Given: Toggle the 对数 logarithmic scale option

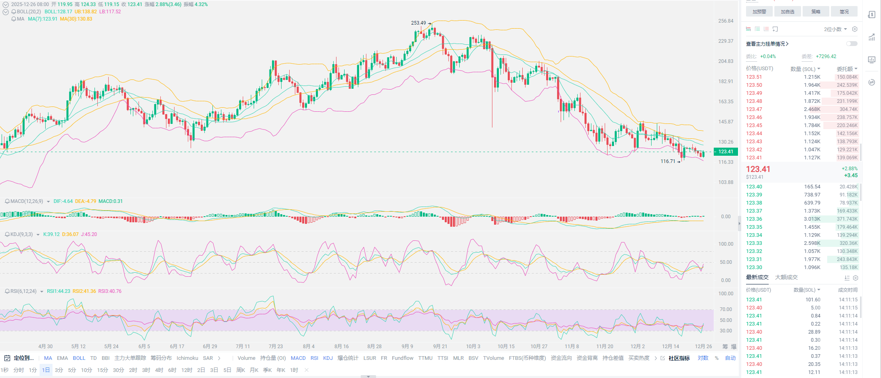Looking at the screenshot, I should 703,358.
